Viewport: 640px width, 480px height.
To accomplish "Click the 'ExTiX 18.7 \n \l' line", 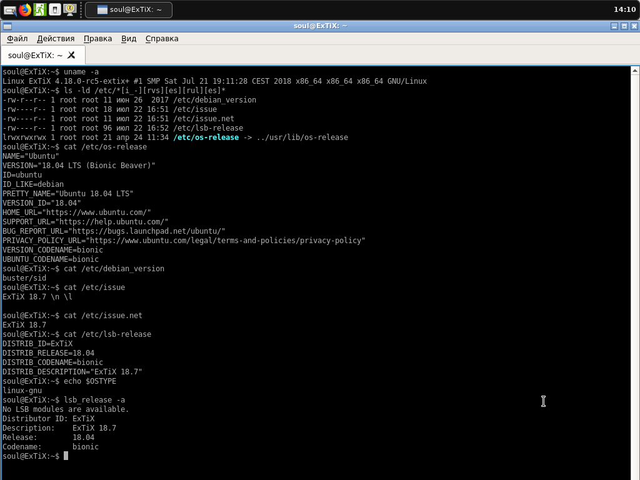I will pos(37,297).
